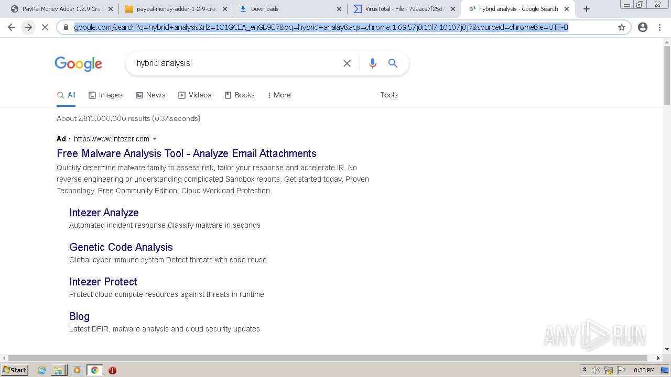
Task: Open a new tab with plus button
Action: pos(587,9)
